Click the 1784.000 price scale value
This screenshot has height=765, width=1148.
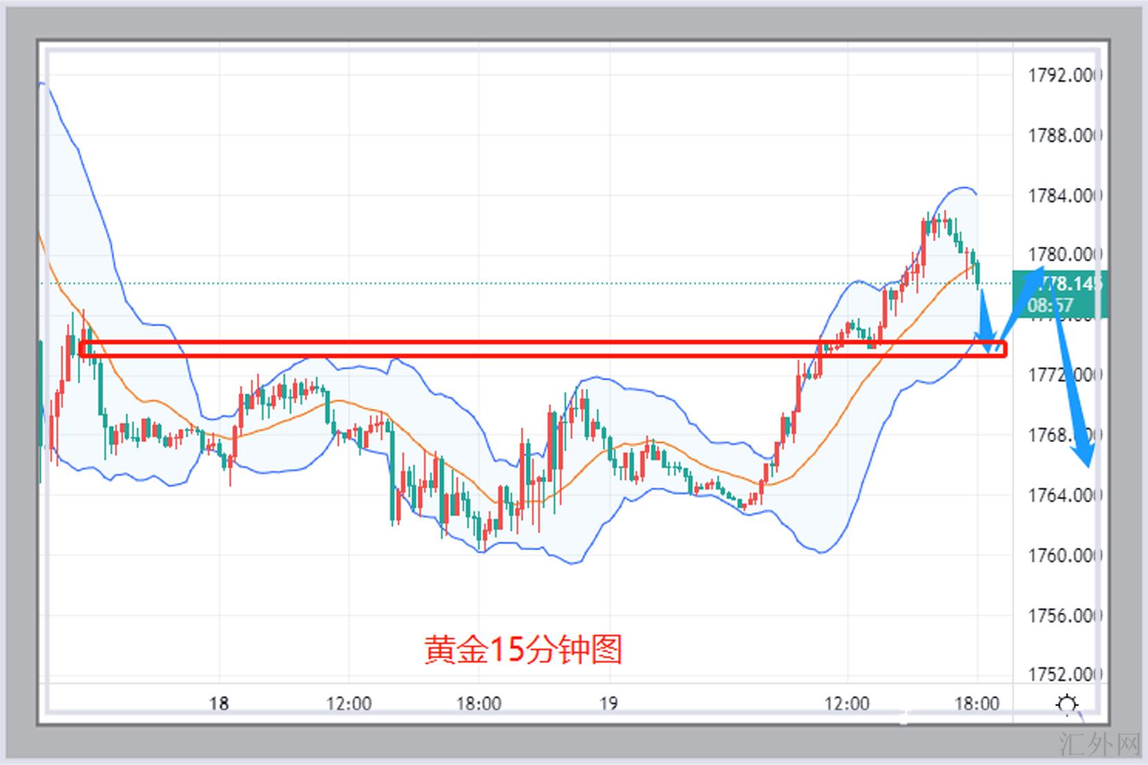tap(1065, 195)
